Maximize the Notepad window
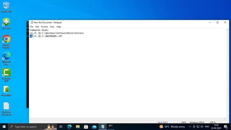Image resolution: width=231 pixels, height=130 pixels. click(217, 22)
